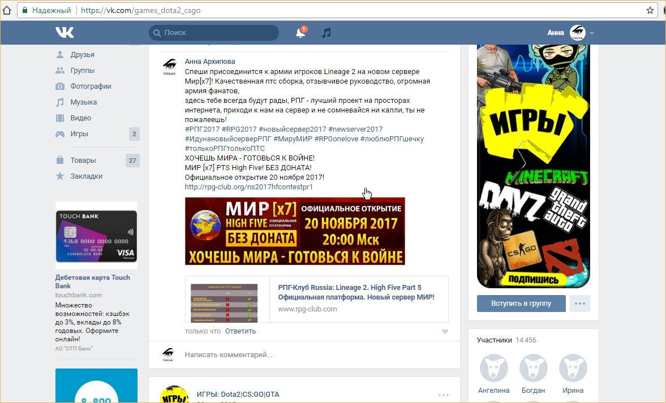
Task: Click the Anna Arkhipova comment avatar
Action: click(x=169, y=66)
